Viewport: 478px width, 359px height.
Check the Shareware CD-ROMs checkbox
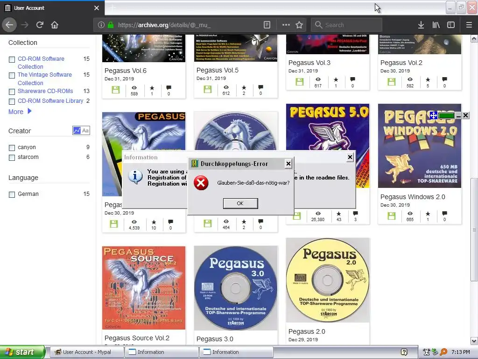point(12,92)
